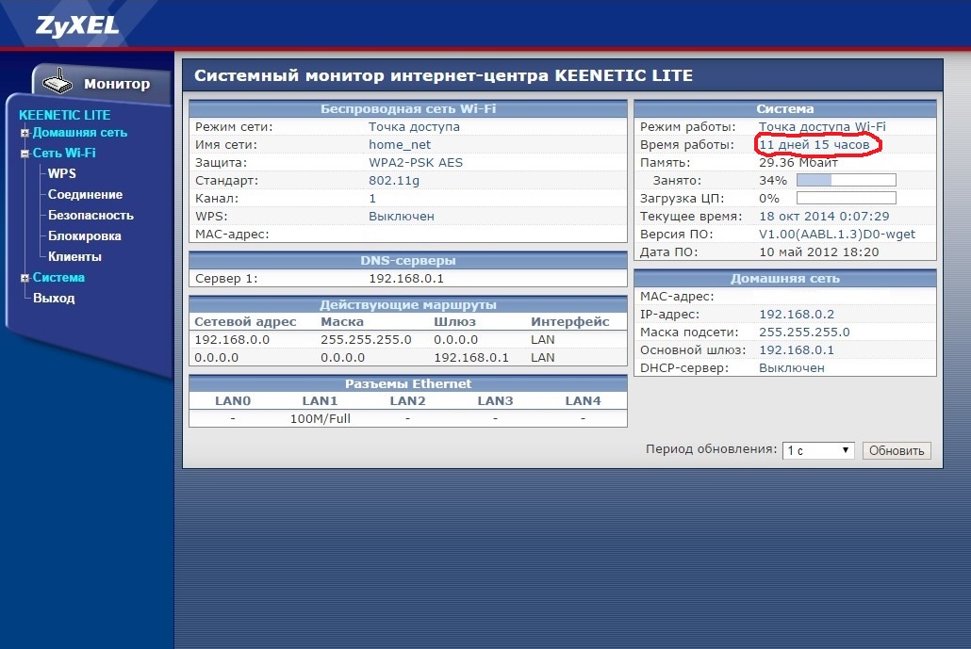Click the Основной шлюз value 192.168.0.1
This screenshot has width=971, height=649.
(797, 350)
